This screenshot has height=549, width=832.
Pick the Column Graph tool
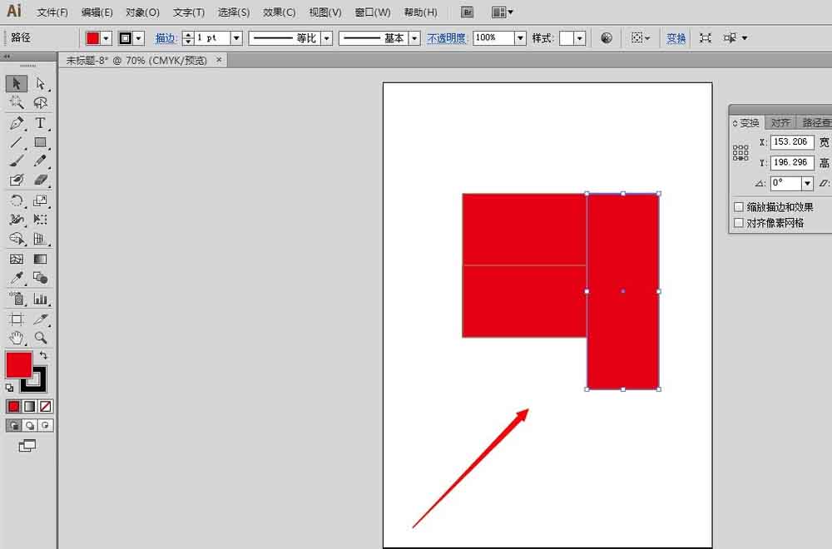(x=40, y=299)
